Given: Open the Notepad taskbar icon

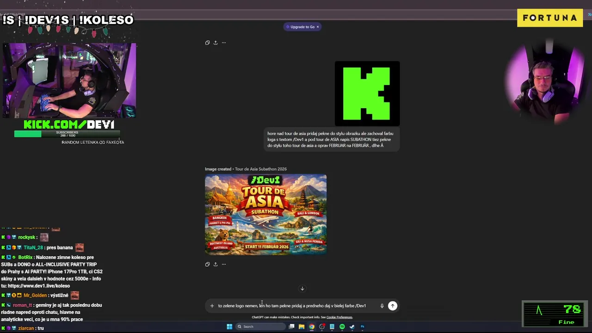Looking at the screenshot, I should click(332, 327).
